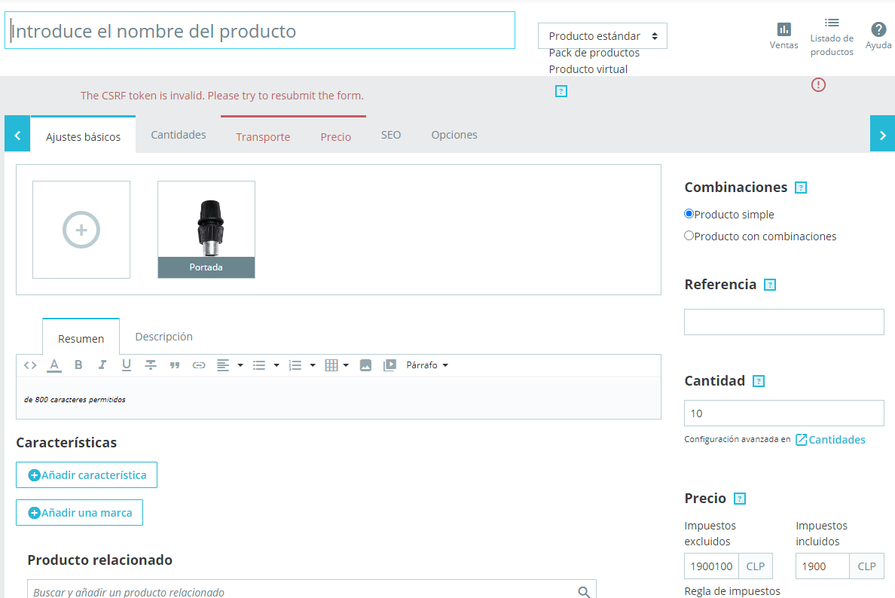The height and width of the screenshot is (598, 895).
Task: Toggle bold formatting
Action: coord(79,365)
